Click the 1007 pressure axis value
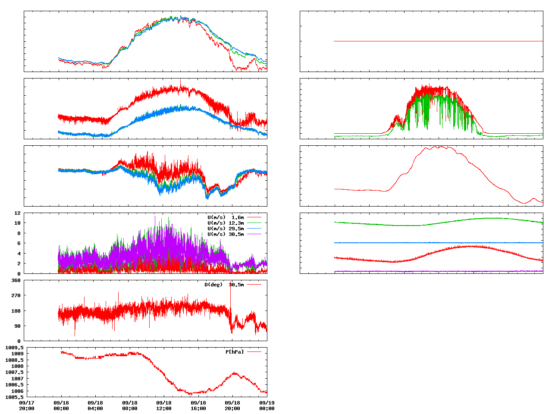This screenshot has height=414, width=552. 17,379
